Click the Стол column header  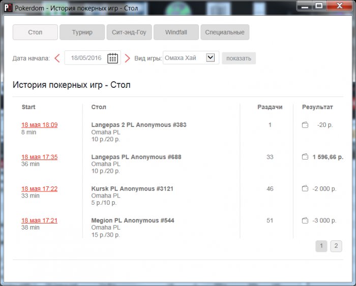[99, 107]
